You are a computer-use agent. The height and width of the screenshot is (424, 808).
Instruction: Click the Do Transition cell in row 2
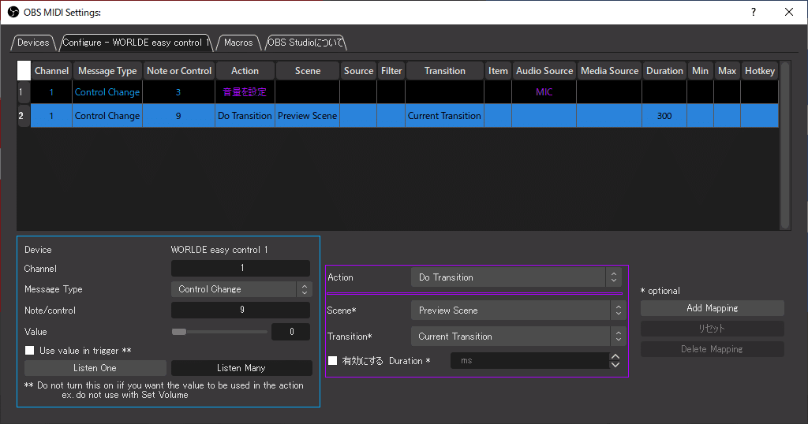[x=245, y=116]
